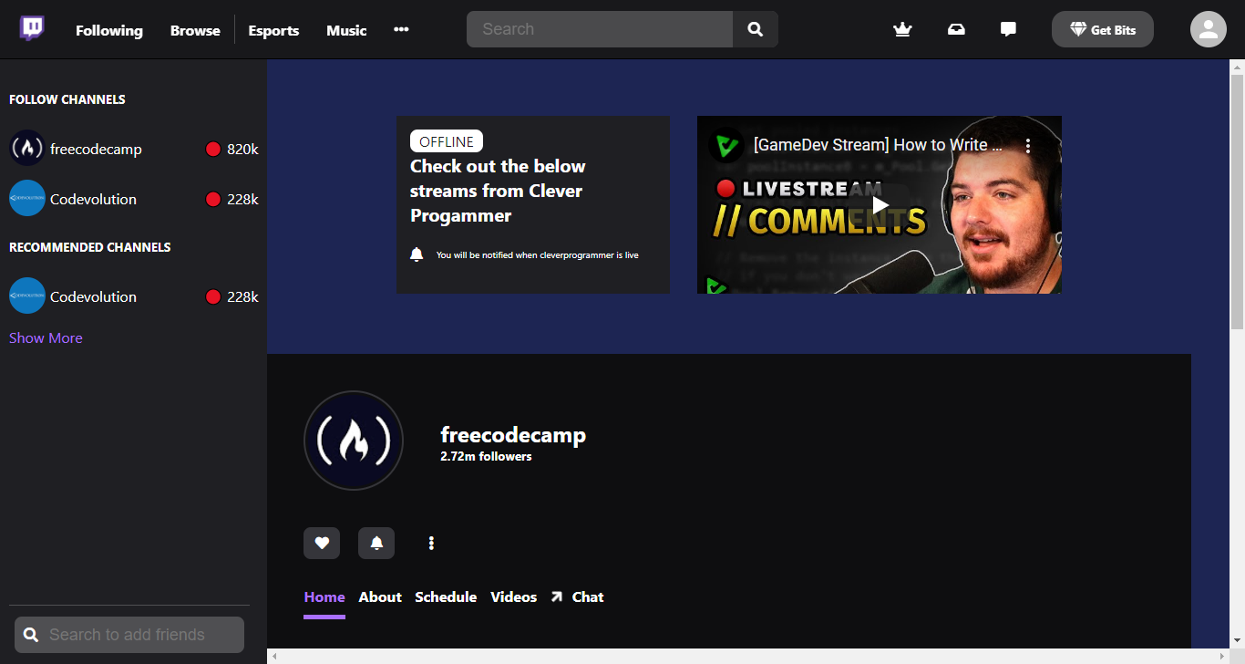The image size is (1245, 664).
Task: Toggle live notifications bell in offline card
Action: point(417,254)
